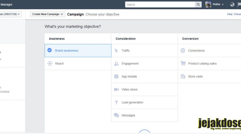Click "What's your marketing objective?" heading
Screen dimensions: 241x134
(73, 26)
